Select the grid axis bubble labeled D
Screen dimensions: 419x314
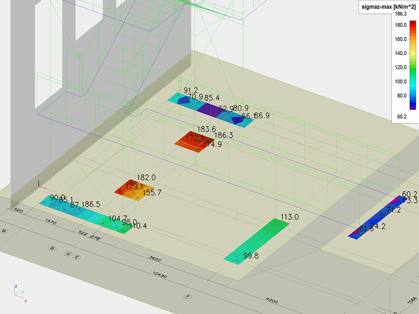[68, 254]
